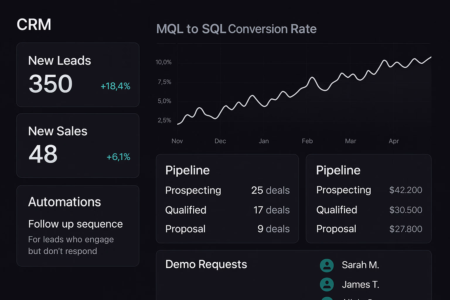Select the MQL to SQL Conversion Rate title
450x300 pixels.
click(236, 29)
